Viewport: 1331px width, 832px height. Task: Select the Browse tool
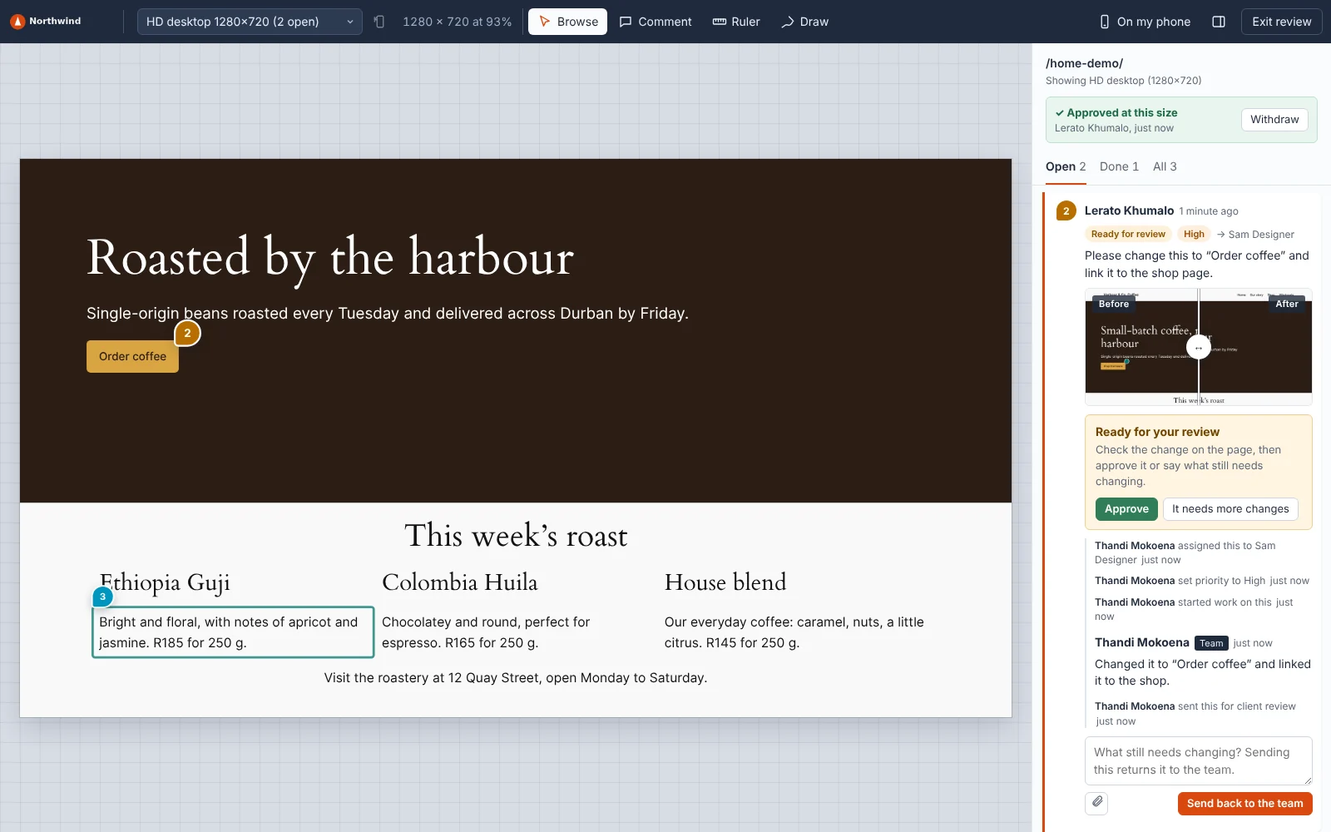point(567,22)
